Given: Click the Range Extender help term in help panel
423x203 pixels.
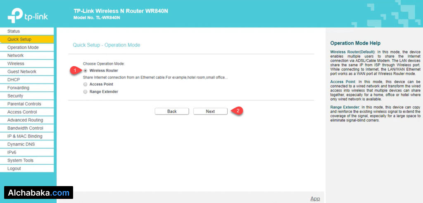Looking at the screenshot, I should [345, 107].
